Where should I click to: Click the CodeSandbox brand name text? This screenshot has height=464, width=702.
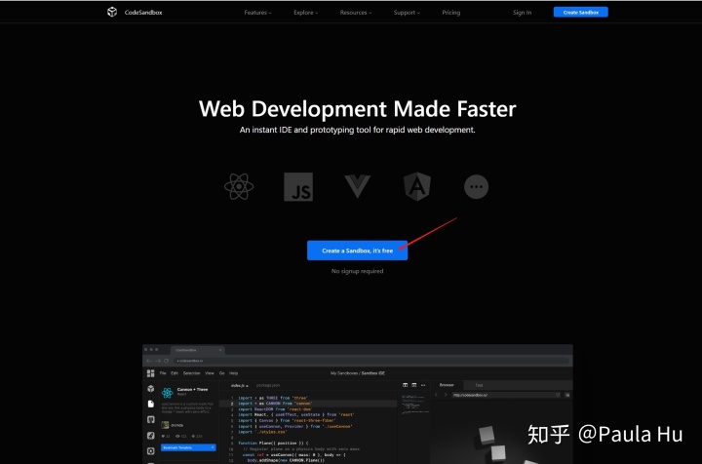(143, 13)
